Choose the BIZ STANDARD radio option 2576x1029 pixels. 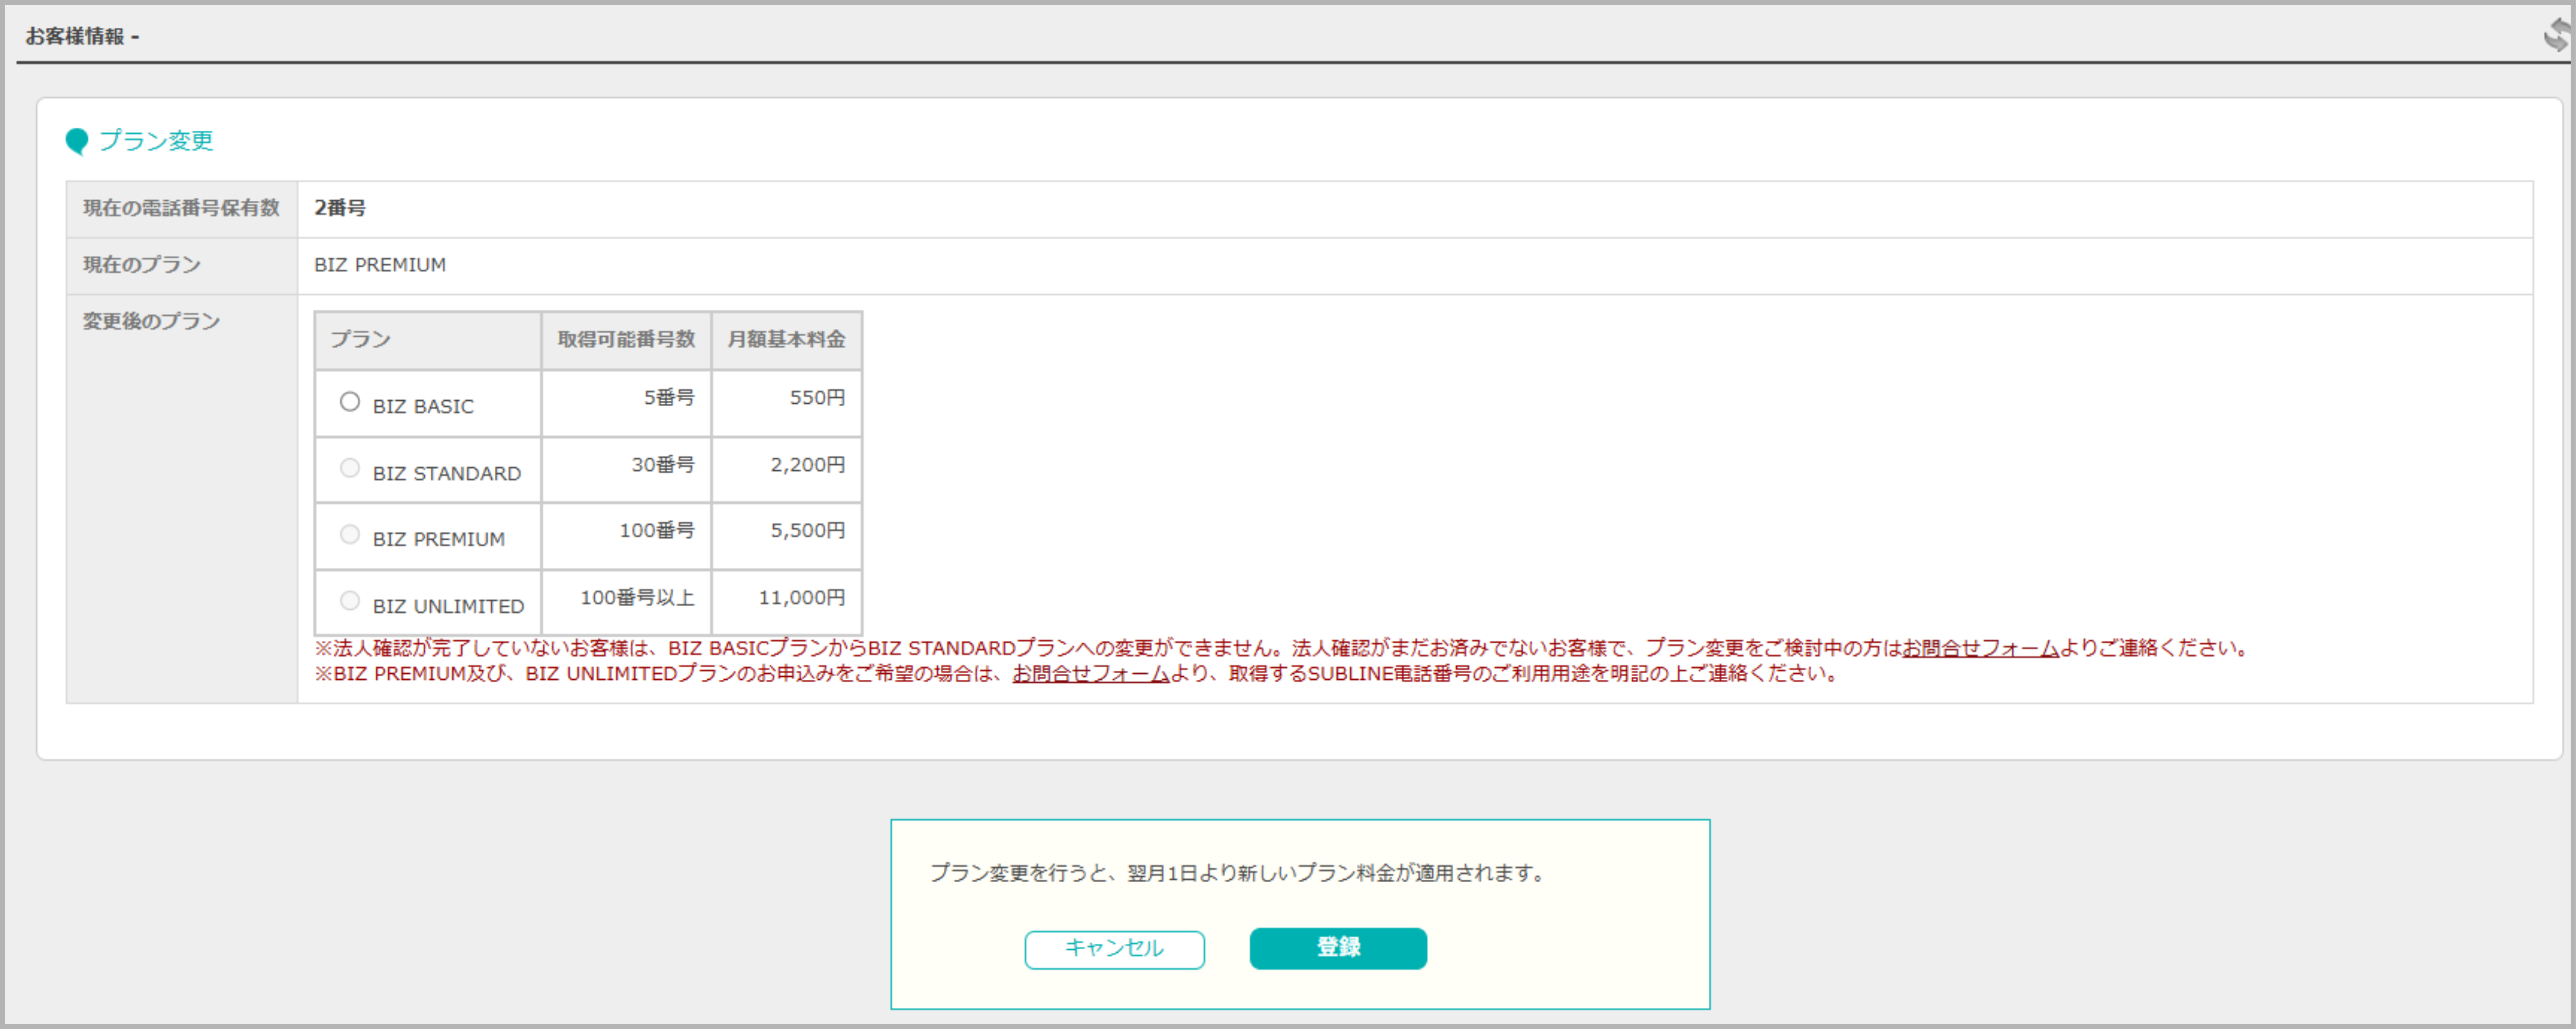[x=349, y=468]
